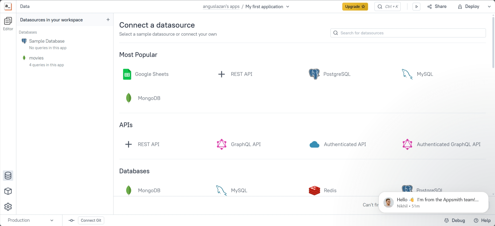Click the Appsmith logo home icon
Image resolution: width=495 pixels, height=226 pixels.
click(8, 6)
